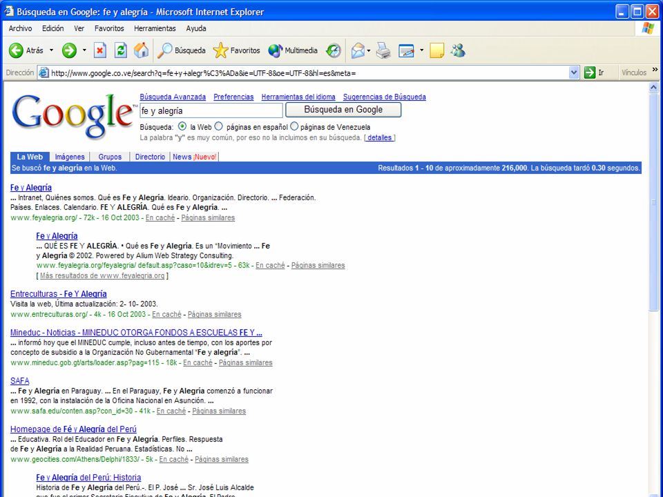The image size is (663, 497).
Task: Click the green Forward arrow button
Action: [x=69, y=50]
